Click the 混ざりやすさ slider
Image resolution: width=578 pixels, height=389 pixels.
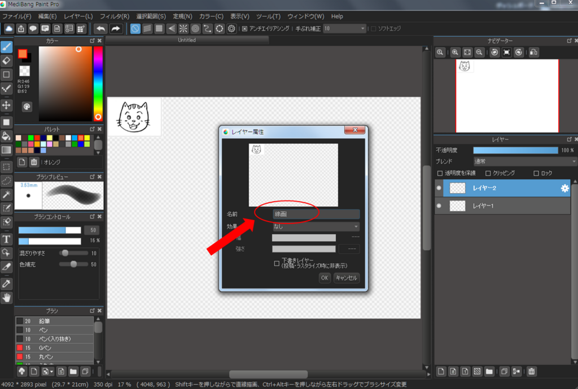[x=73, y=253]
